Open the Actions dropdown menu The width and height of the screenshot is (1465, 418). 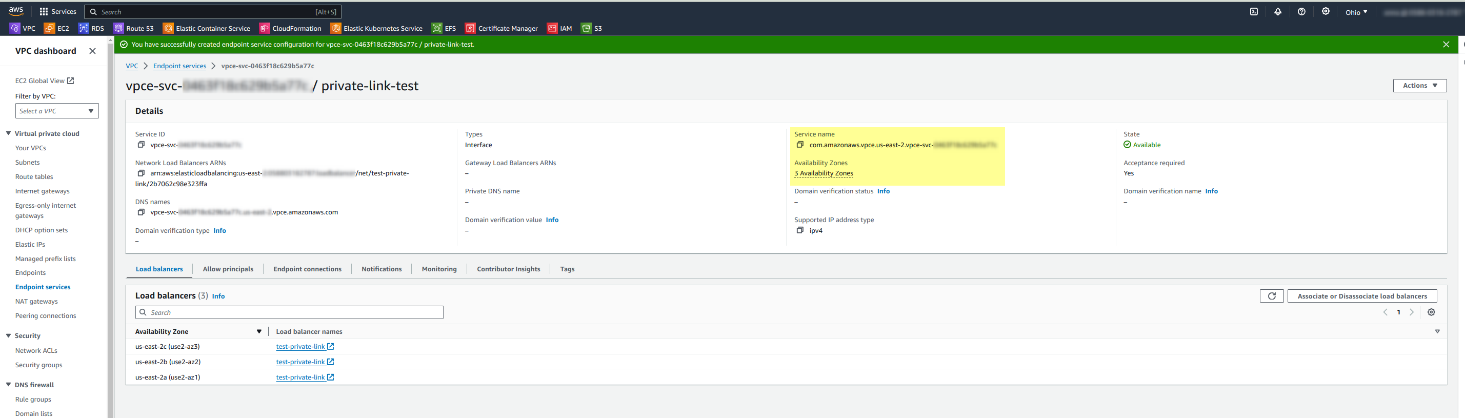pos(1419,85)
